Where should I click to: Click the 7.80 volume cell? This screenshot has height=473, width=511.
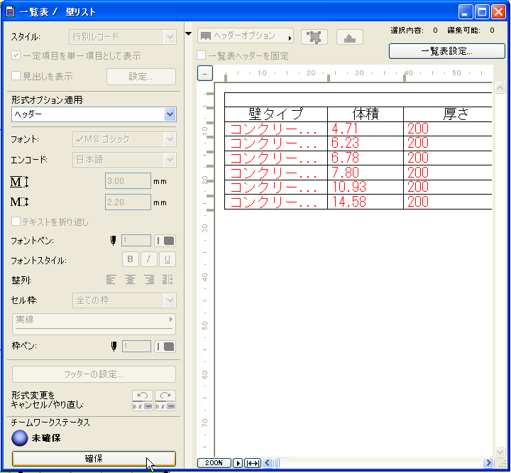366,173
